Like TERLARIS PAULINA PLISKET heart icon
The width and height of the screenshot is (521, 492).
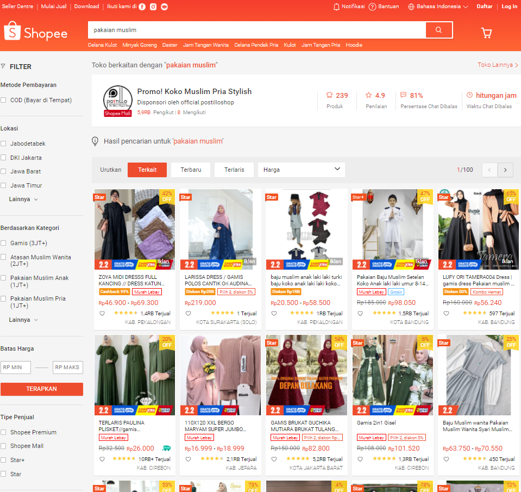102,459
